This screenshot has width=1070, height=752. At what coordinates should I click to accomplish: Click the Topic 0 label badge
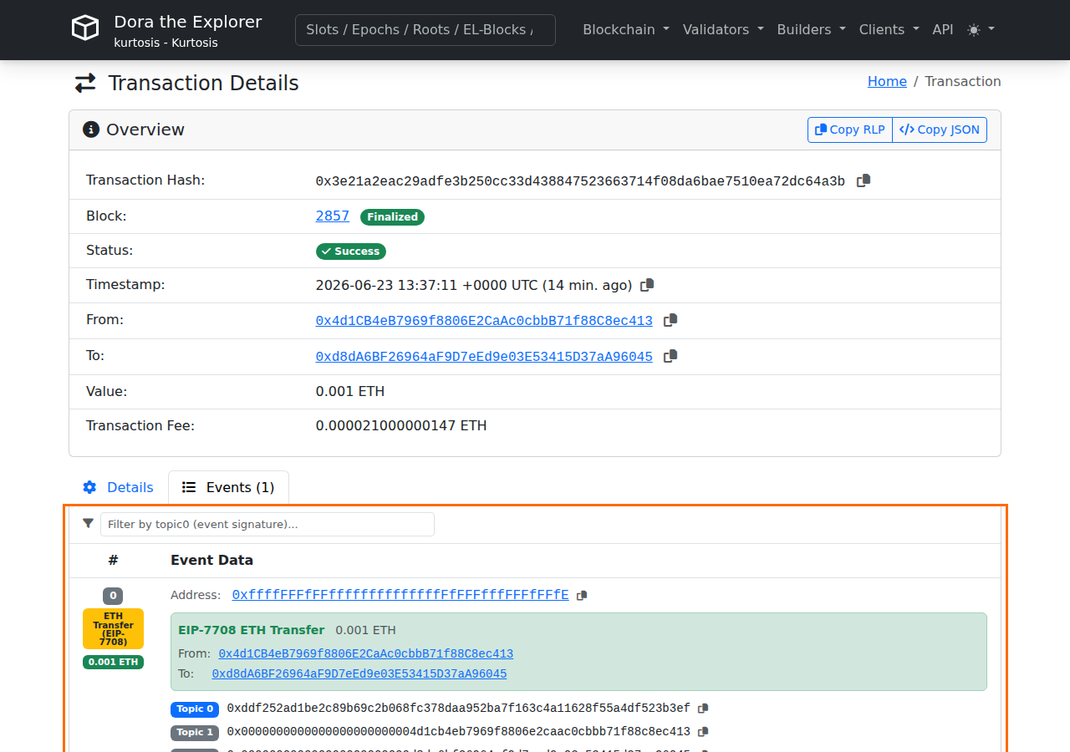(x=195, y=709)
